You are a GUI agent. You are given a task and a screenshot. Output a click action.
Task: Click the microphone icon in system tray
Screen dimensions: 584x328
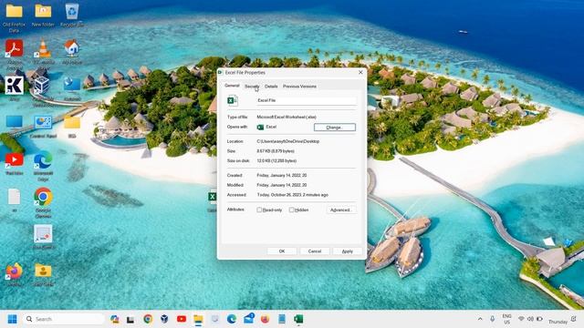(x=492, y=319)
